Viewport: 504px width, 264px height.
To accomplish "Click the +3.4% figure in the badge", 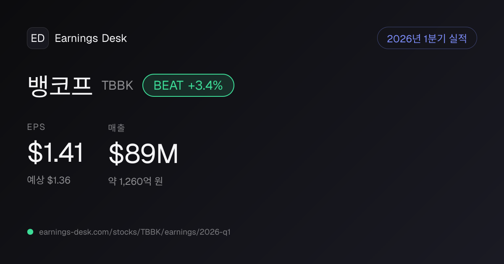I will click(205, 85).
